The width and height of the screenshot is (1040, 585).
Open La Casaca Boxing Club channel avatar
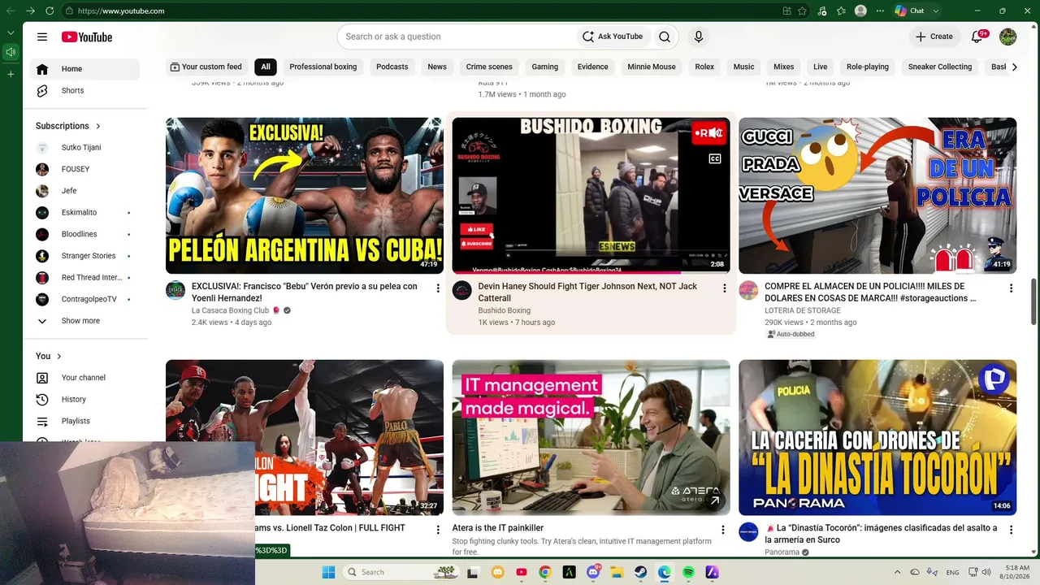pos(175,290)
